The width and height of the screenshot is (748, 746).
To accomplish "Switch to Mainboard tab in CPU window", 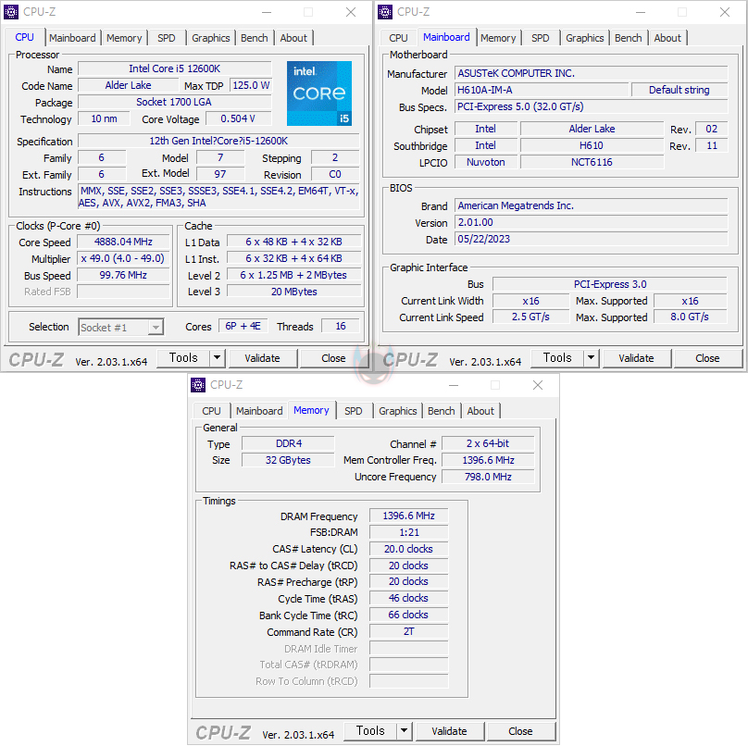I will pyautogui.click(x=72, y=38).
